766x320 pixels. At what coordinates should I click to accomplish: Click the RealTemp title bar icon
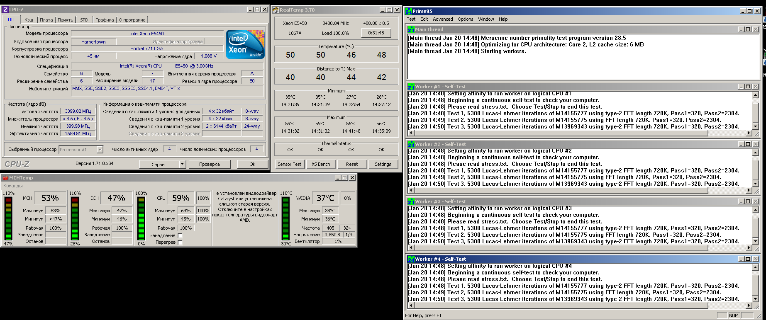(276, 10)
